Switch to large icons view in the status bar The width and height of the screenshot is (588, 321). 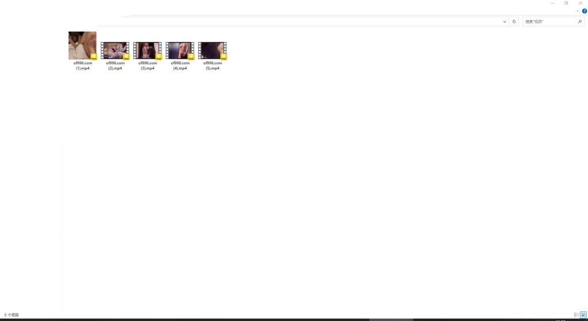point(583,315)
